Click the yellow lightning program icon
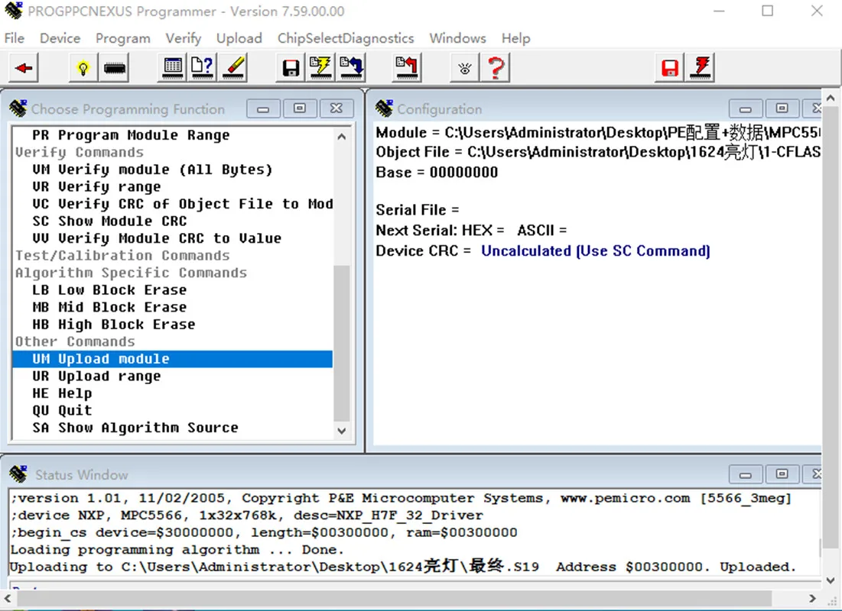Viewport: 842px width, 611px height. point(320,68)
